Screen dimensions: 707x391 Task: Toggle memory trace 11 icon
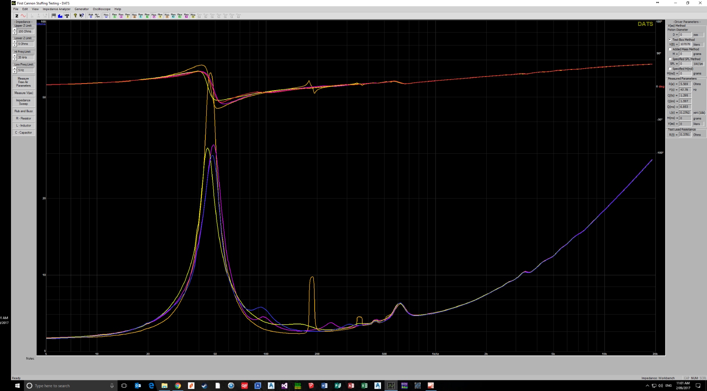point(180,16)
